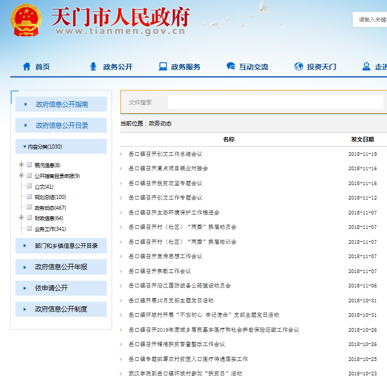Open the 依申请公开 sidebar item

(51, 288)
